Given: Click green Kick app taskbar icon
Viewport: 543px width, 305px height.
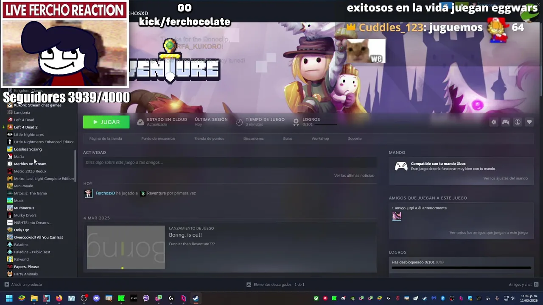Looking at the screenshot, I should 121,298.
